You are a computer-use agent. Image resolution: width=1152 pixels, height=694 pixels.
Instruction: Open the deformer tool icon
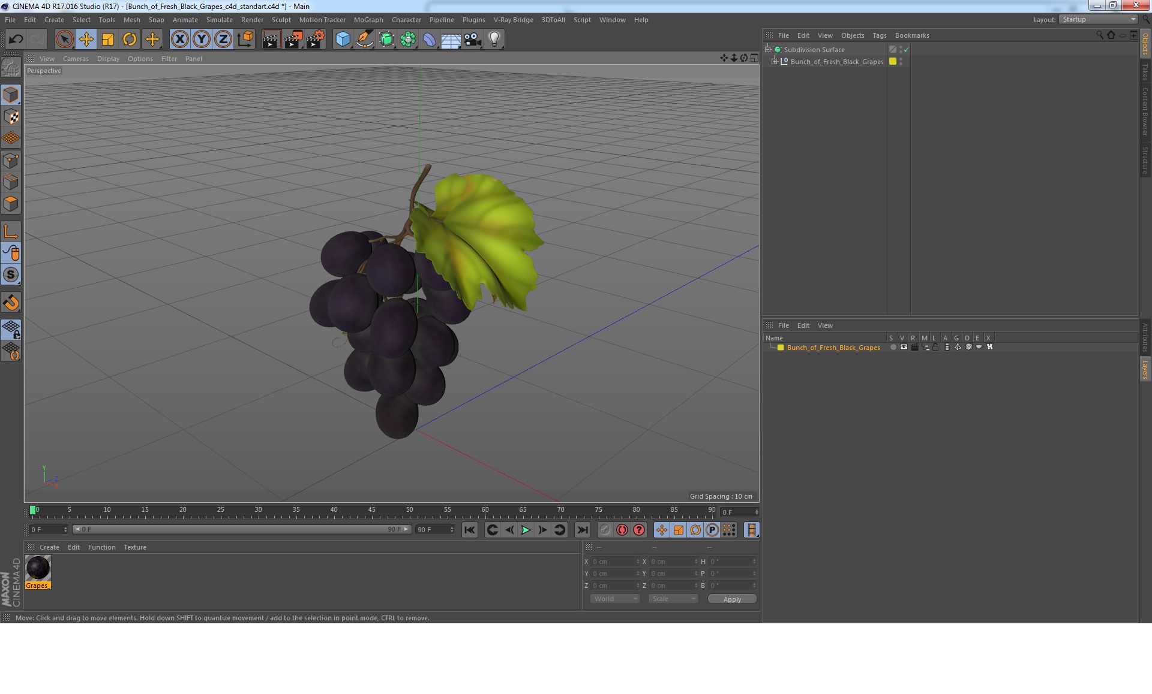[x=430, y=40]
